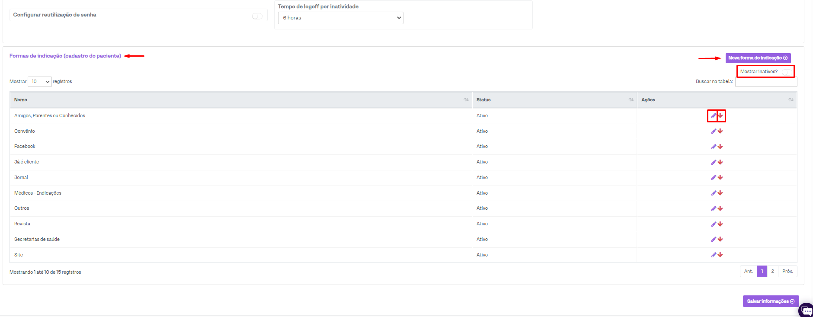Click Nova forma de indicação button
The image size is (813, 317).
[x=758, y=58]
